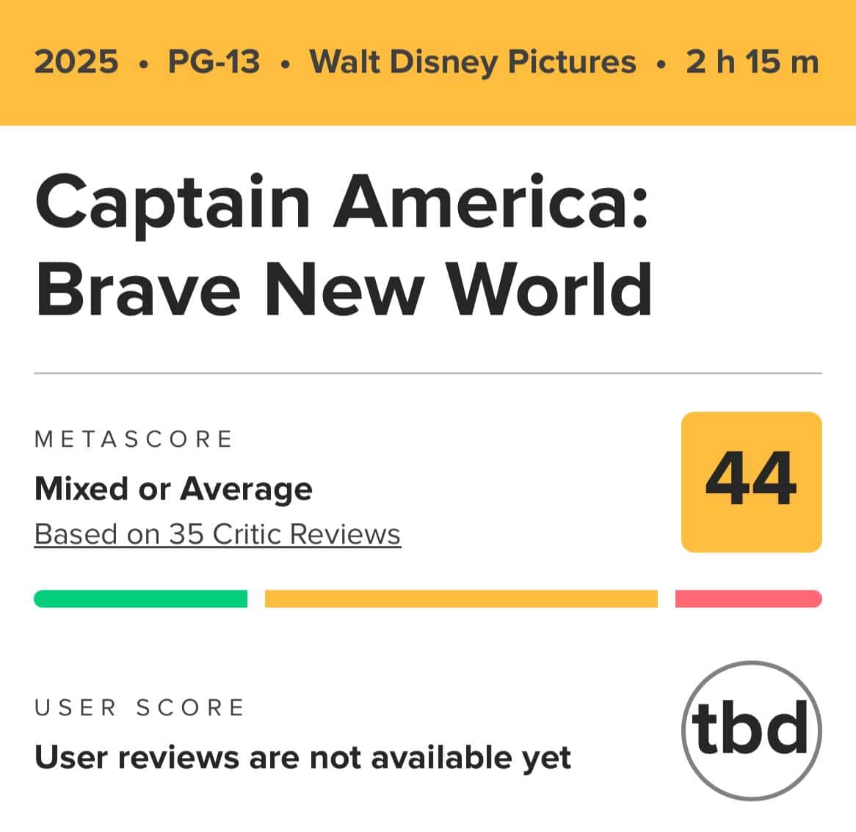Viewport: 856px width, 832px height.
Task: Click the Walt Disney Pictures studio name
Action: pos(473,62)
